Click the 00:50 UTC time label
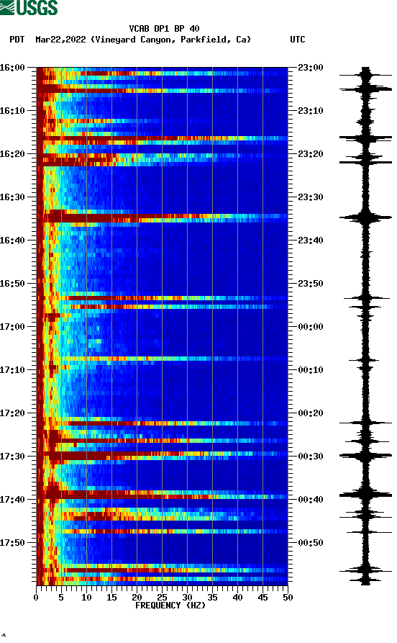The height and width of the screenshot is (643, 397). (311, 542)
